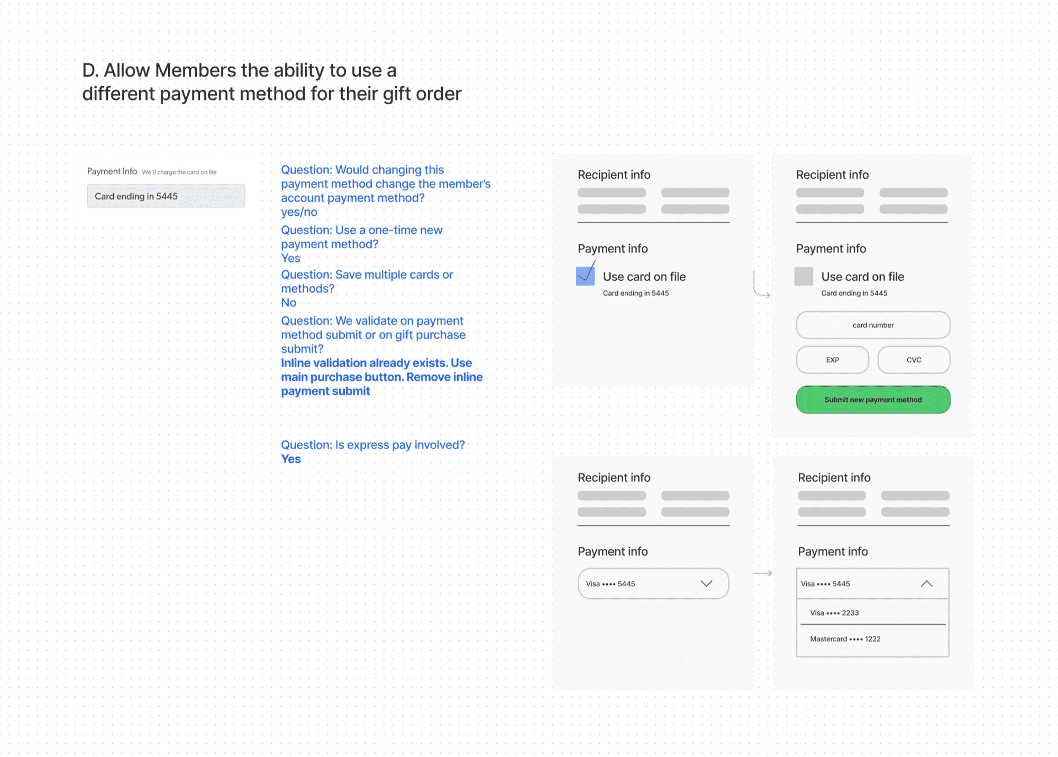Click the 'Use a one-time new payment method?' question
The width and height of the screenshot is (1058, 757).
[361, 237]
